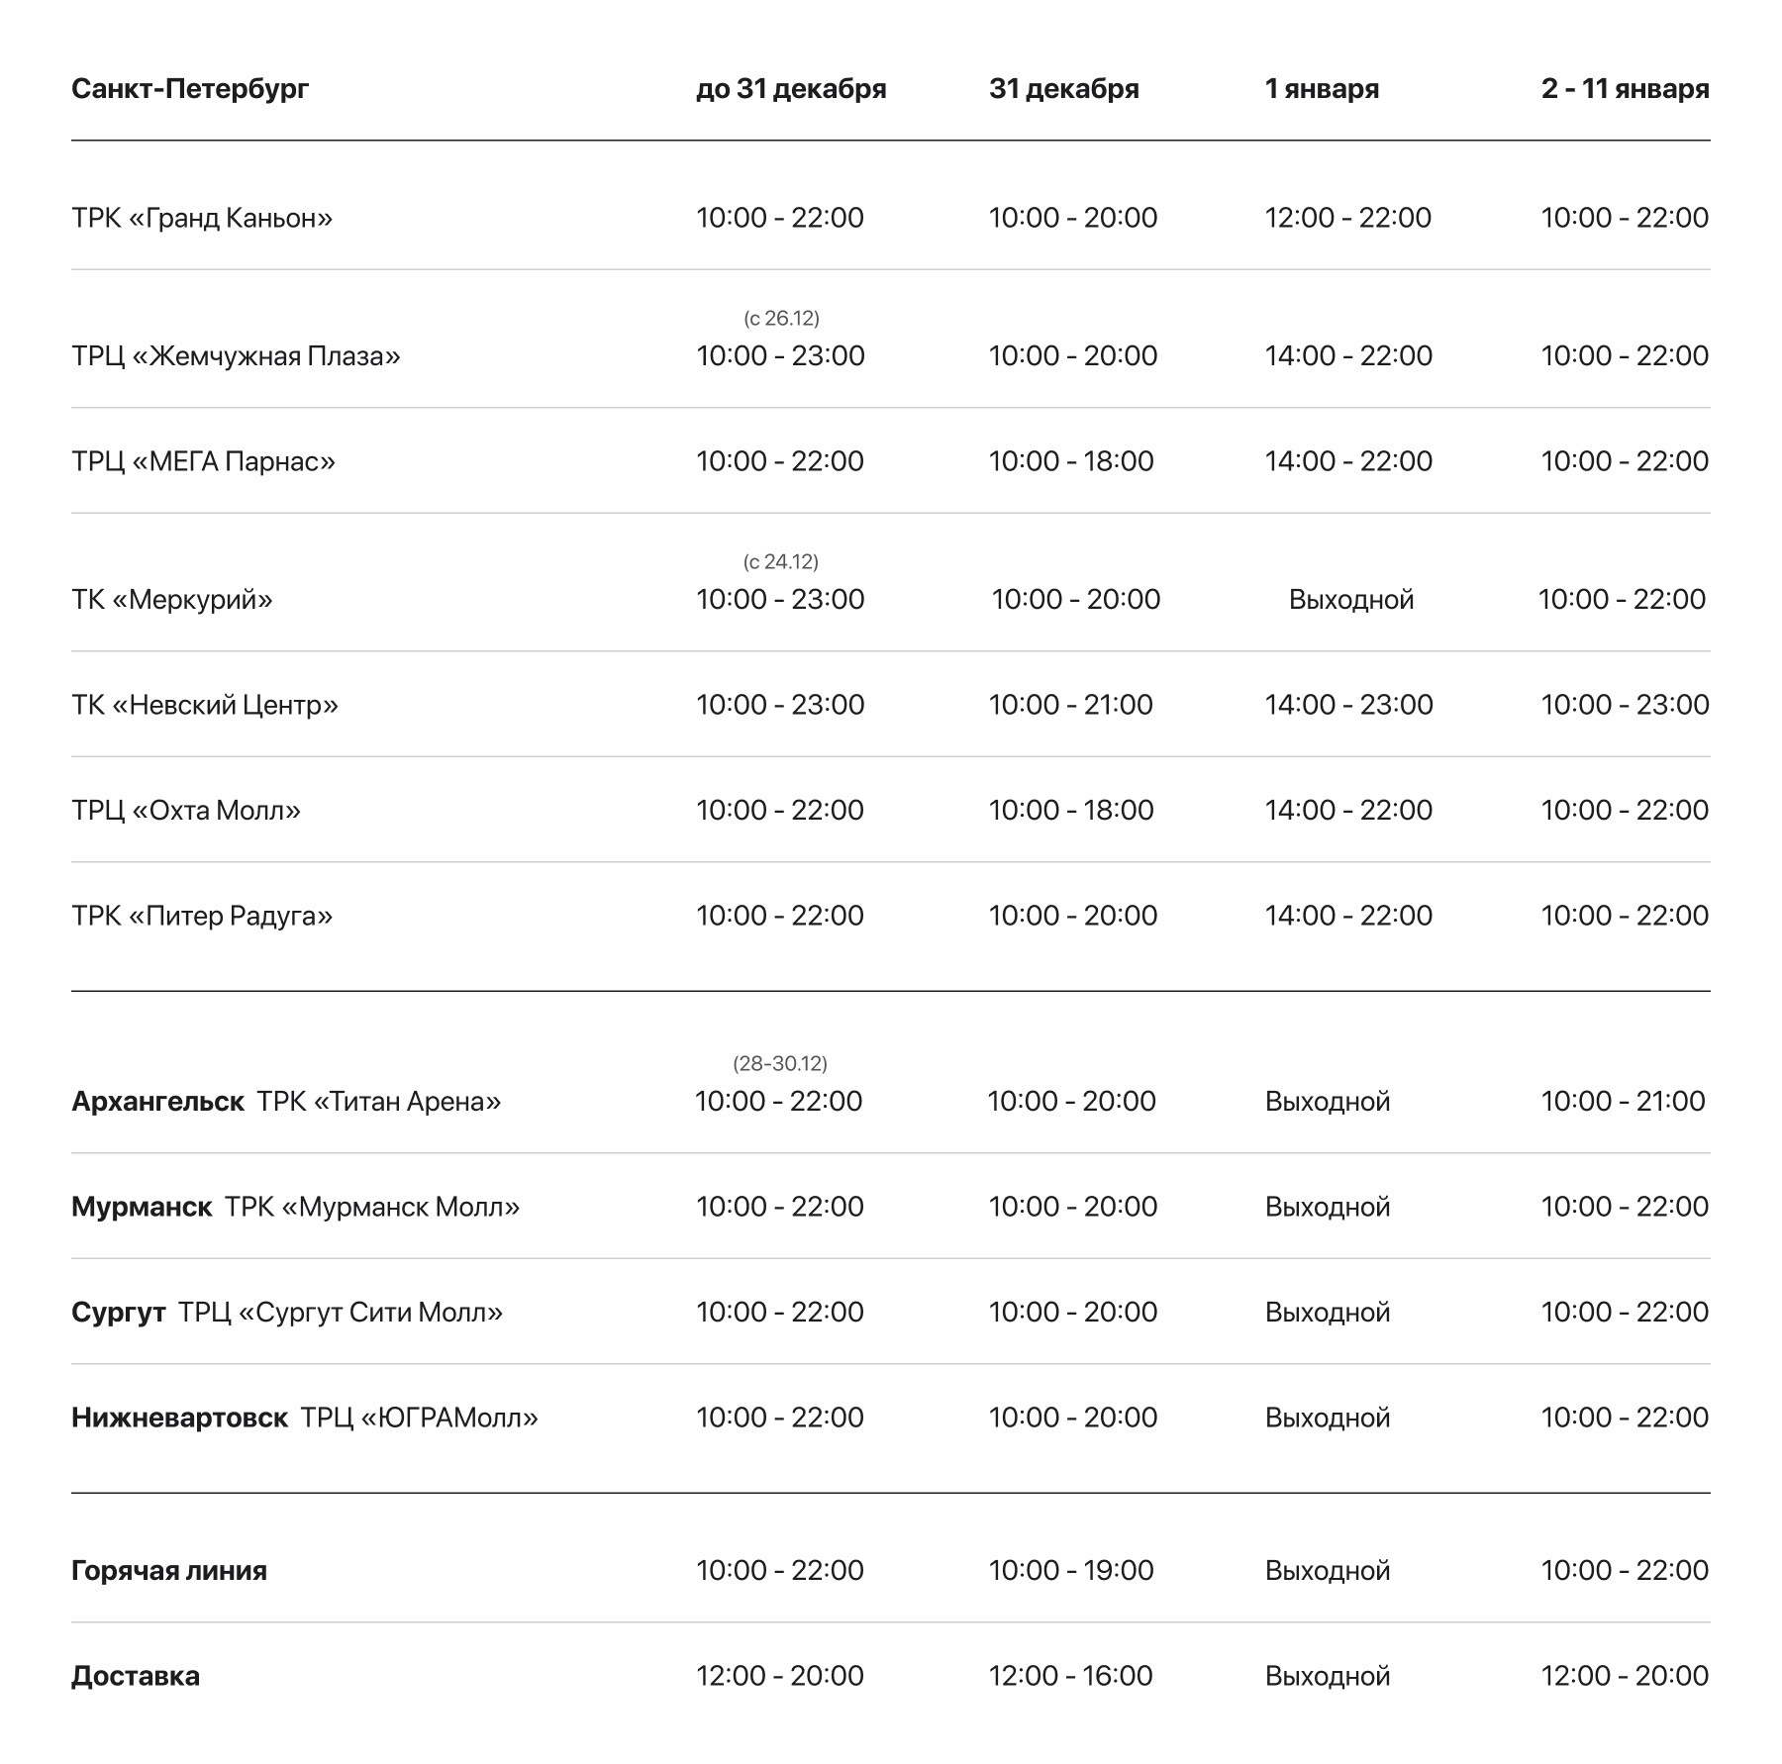Click the ТРЦ «Охта Молл» label
The height and width of the screenshot is (1764, 1782).
186,811
